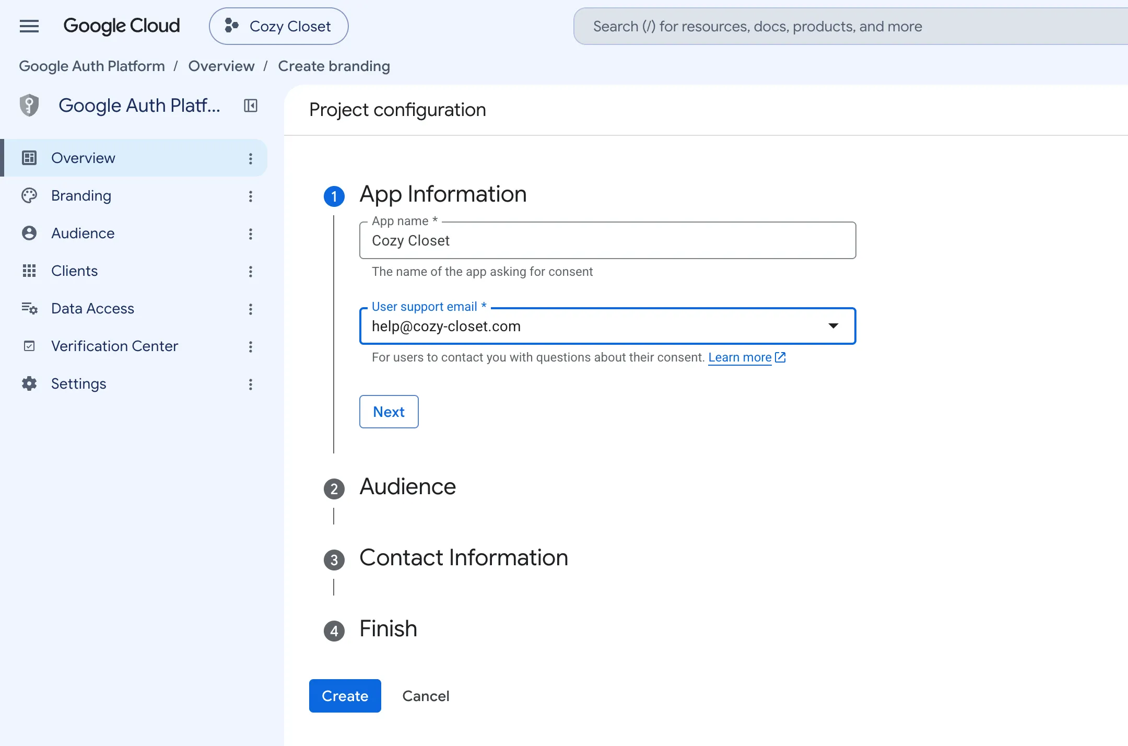Click the Branding palette icon

pos(29,195)
